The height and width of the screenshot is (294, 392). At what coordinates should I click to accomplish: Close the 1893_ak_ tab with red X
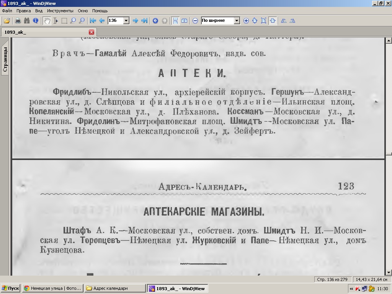(91, 32)
